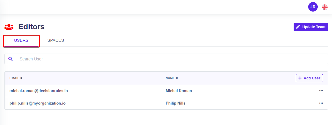
Task: Click the red Editors group icon
Action: pyautogui.click(x=9, y=27)
